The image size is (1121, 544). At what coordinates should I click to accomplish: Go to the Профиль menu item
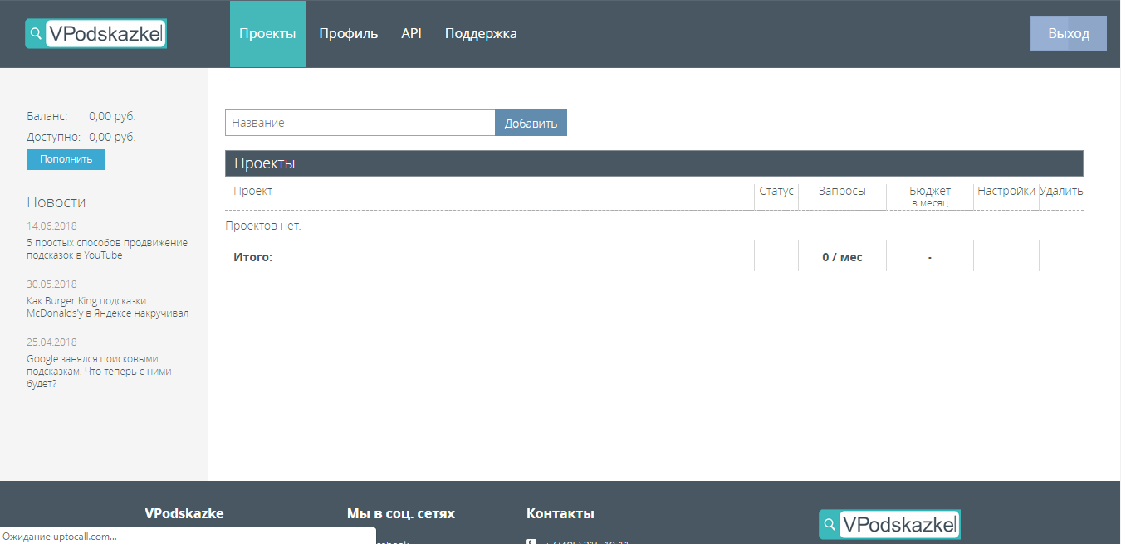[x=348, y=34]
